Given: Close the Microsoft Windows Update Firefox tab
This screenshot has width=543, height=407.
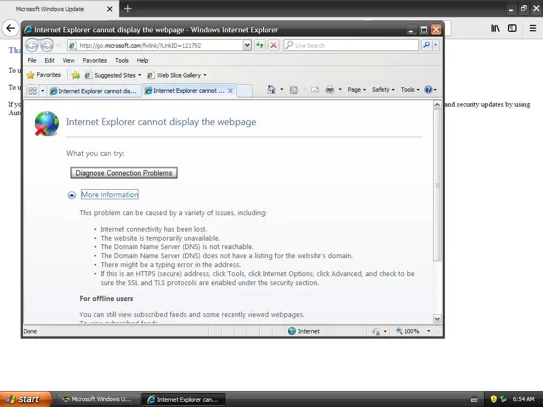Looking at the screenshot, I should point(109,9).
